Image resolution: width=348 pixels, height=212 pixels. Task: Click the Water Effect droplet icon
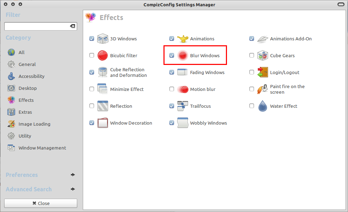pyautogui.click(x=262, y=106)
